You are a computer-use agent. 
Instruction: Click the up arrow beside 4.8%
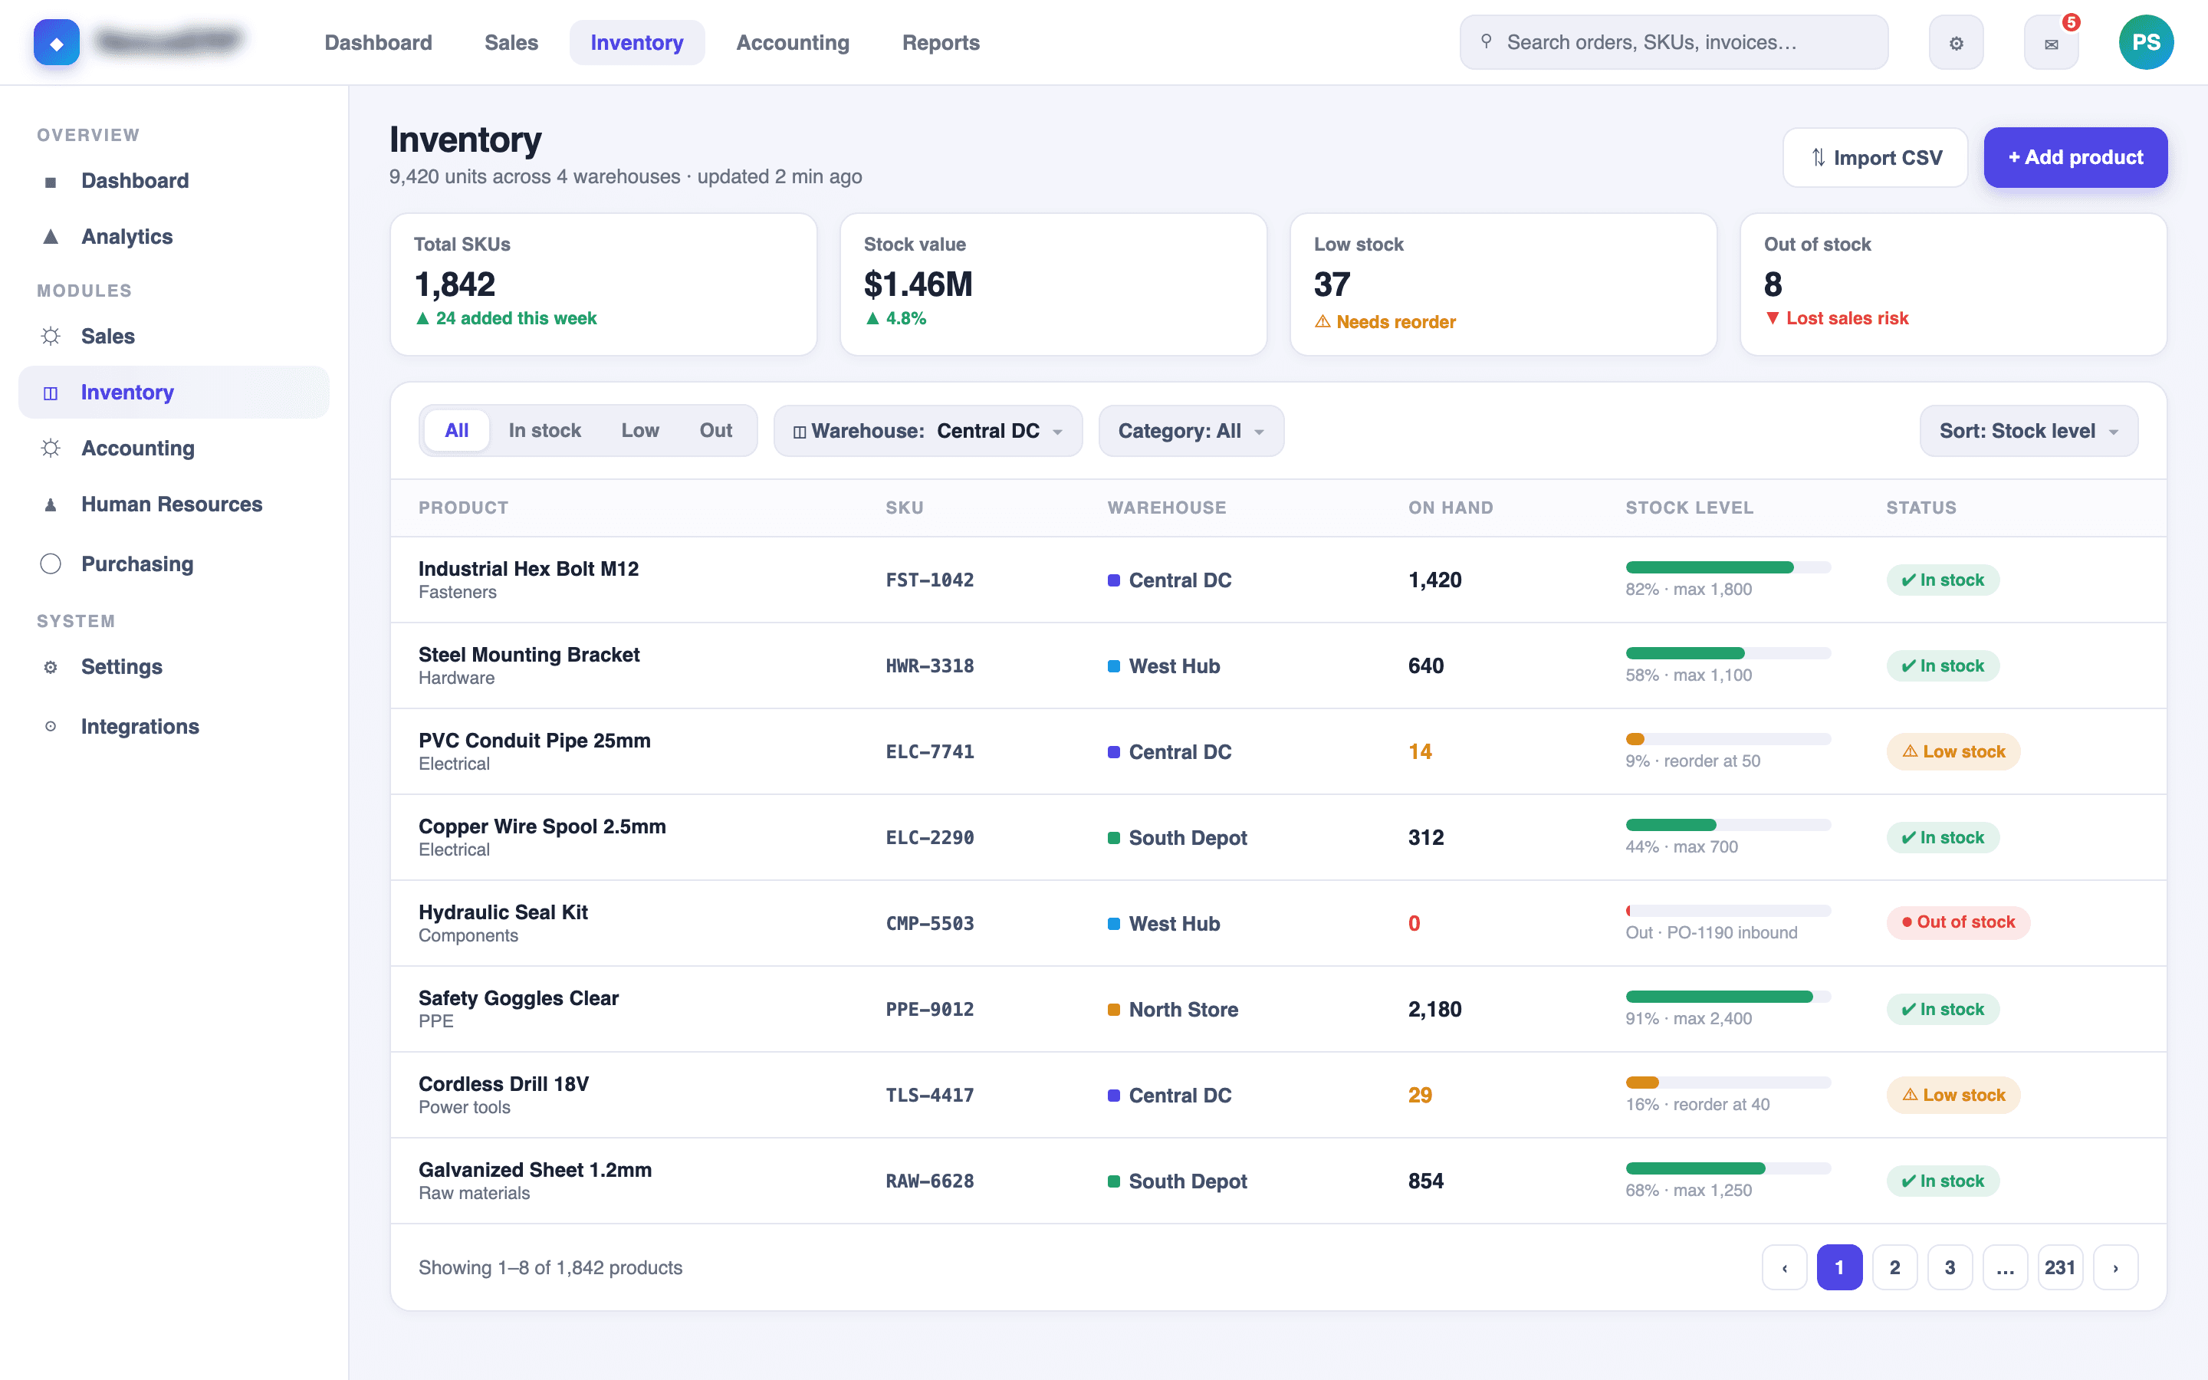(x=872, y=317)
